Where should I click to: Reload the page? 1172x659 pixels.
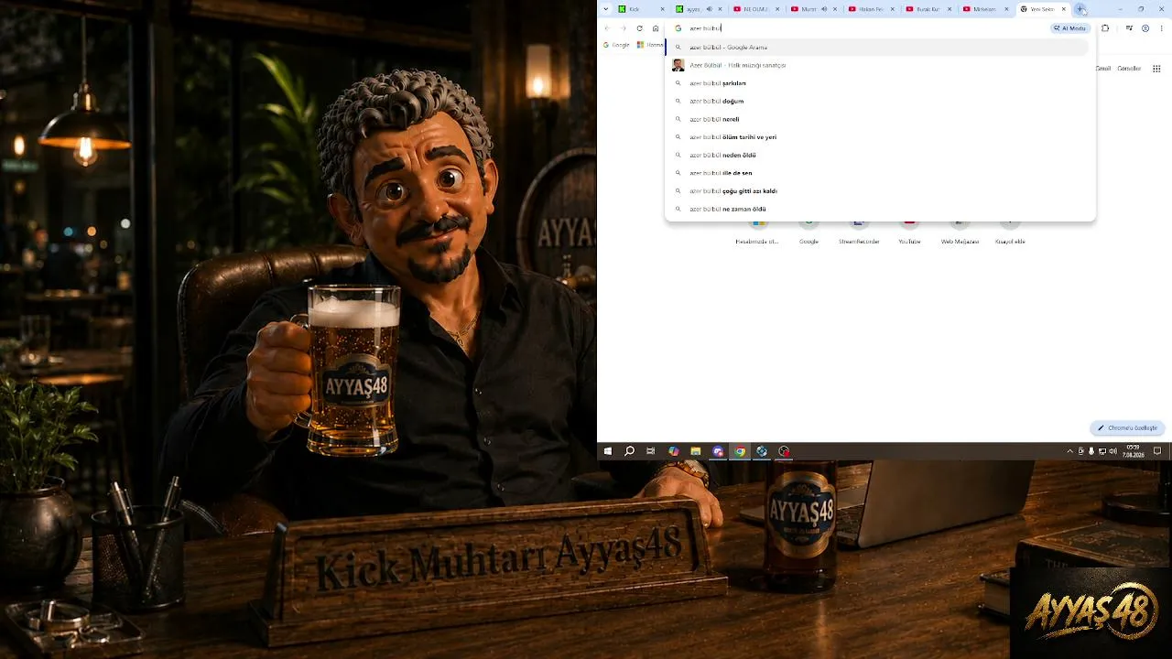pos(639,28)
